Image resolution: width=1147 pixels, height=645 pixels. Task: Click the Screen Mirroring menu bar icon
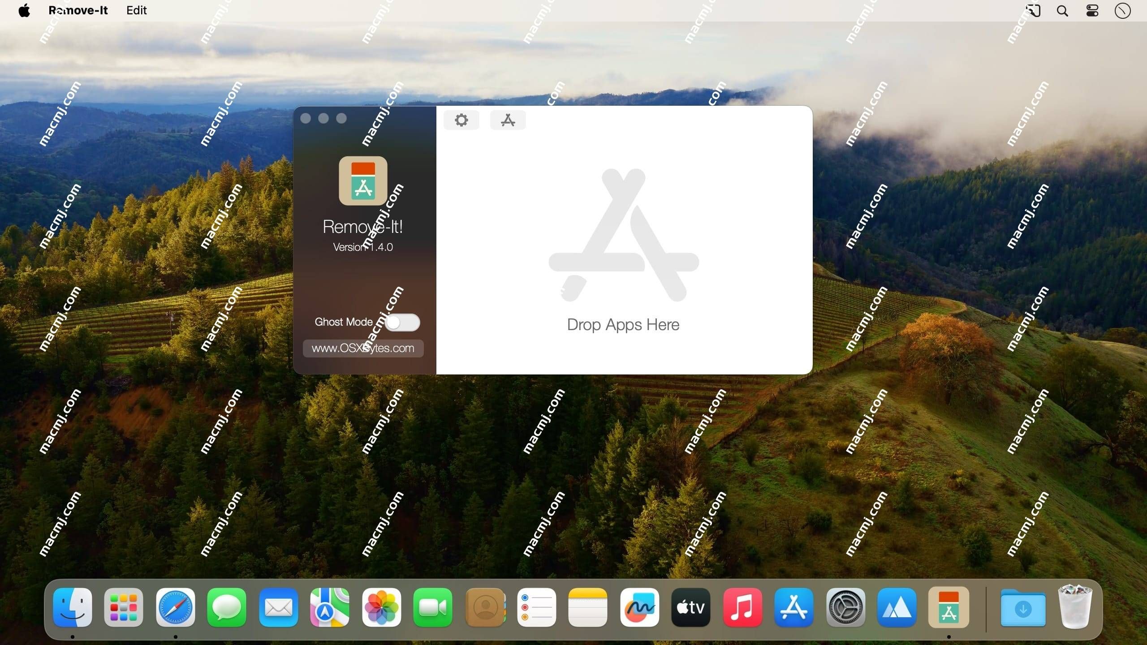click(x=1033, y=11)
